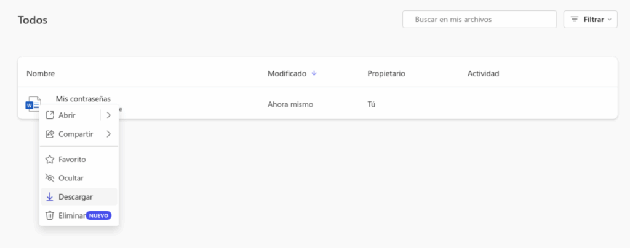Click the star icon for Favorito

pos(50,159)
